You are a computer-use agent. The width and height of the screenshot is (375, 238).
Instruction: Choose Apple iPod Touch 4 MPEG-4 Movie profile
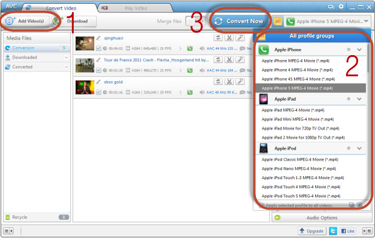click(x=311, y=187)
